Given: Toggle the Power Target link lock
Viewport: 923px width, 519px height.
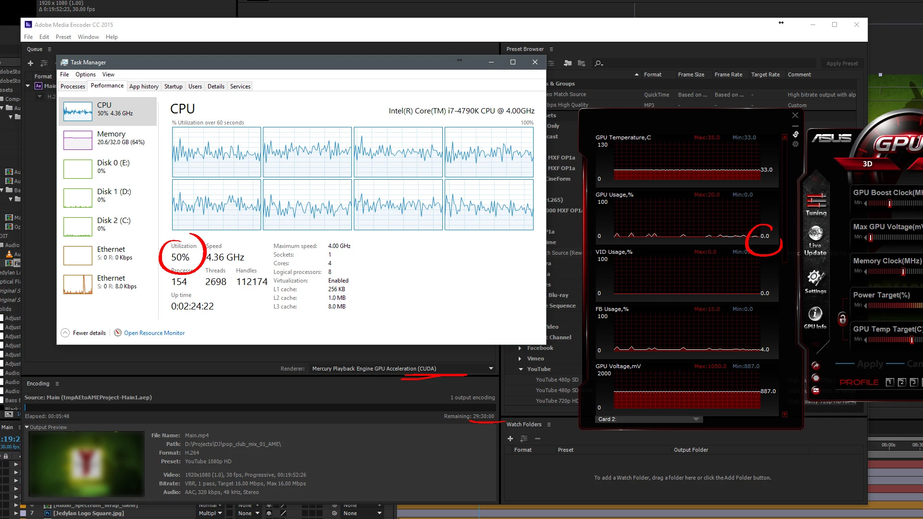Looking at the screenshot, I should point(842,319).
